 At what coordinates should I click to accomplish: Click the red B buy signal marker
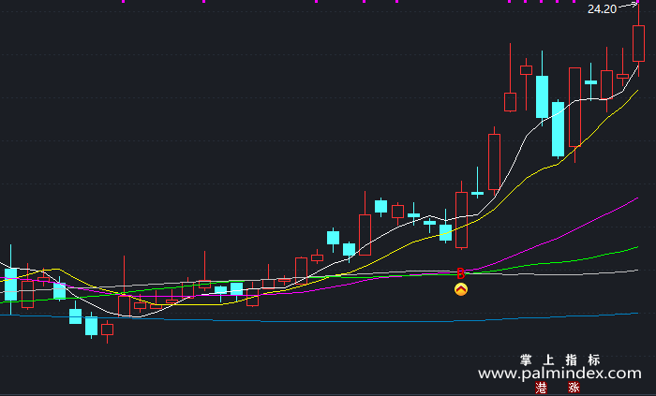461,273
